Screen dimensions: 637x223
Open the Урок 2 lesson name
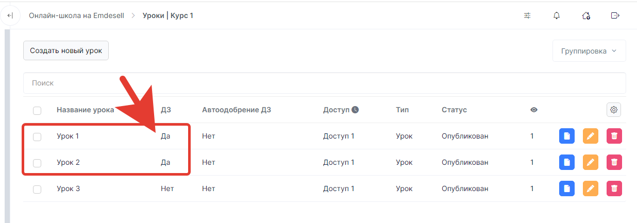coord(68,162)
